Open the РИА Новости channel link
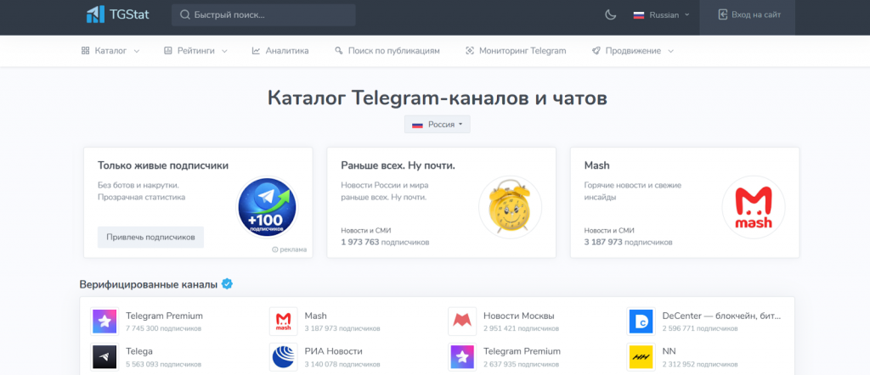The image size is (870, 375). pyautogui.click(x=333, y=351)
